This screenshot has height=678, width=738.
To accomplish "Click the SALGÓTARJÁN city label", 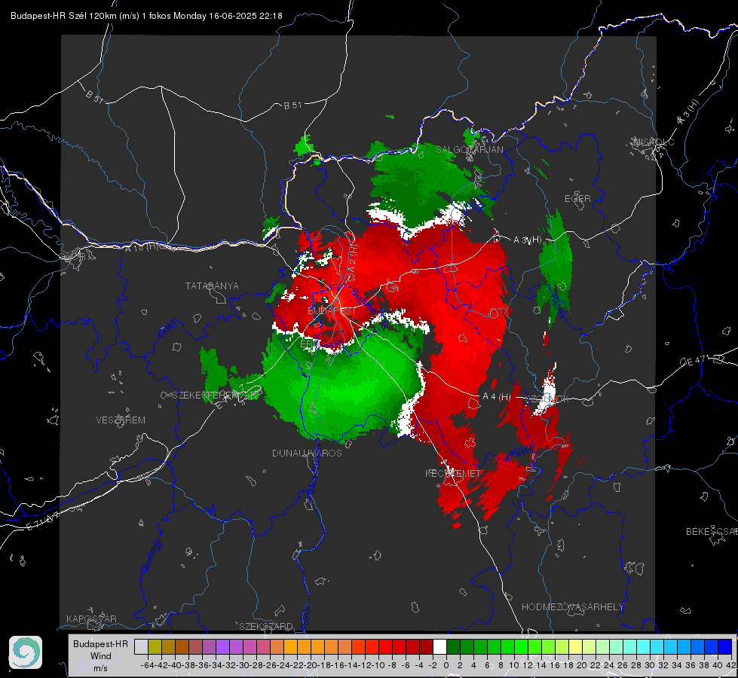I will [469, 150].
